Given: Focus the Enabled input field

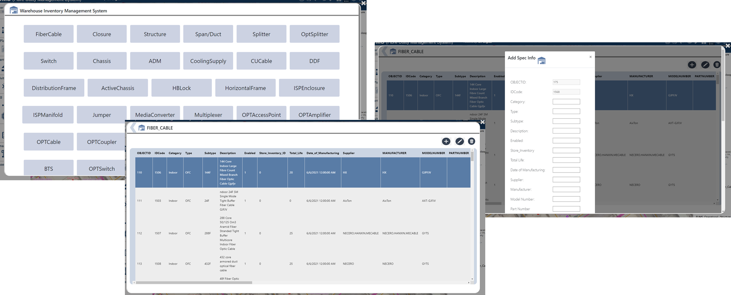Looking at the screenshot, I should [566, 141].
